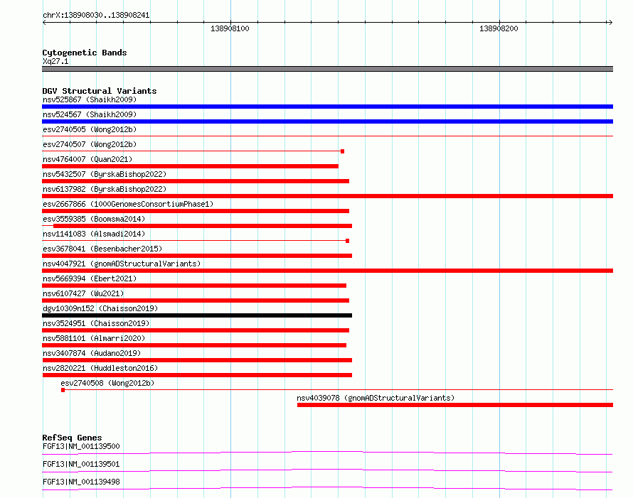Click the 138908200 ruler position label
The width and height of the screenshot is (633, 498).
[499, 28]
